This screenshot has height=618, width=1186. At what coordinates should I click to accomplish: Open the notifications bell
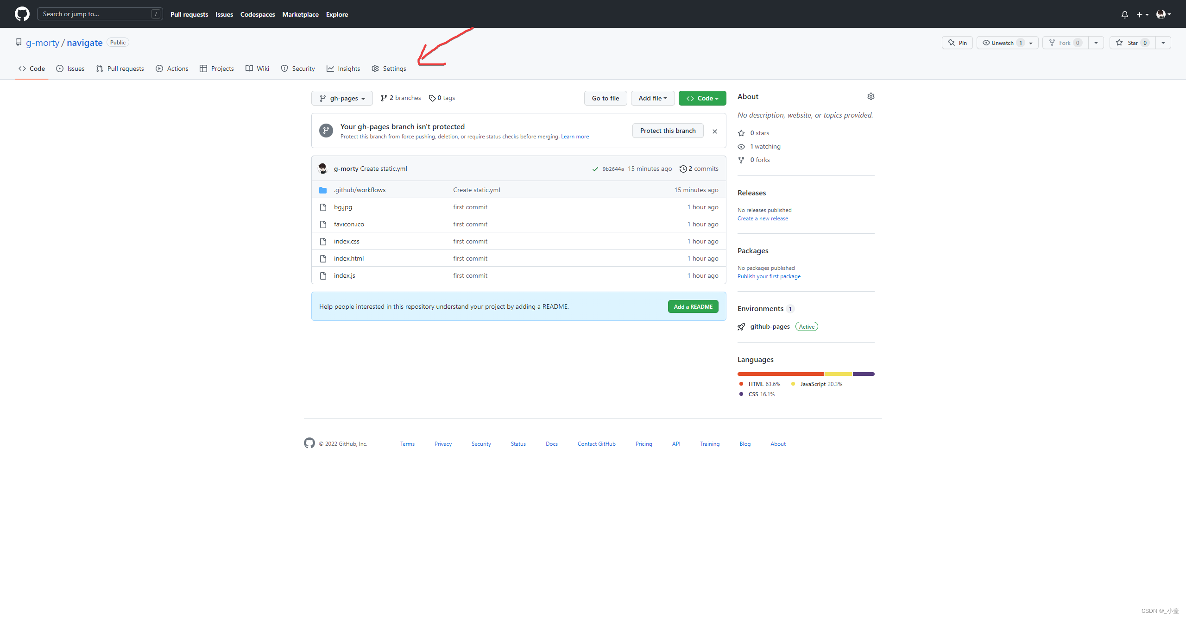pyautogui.click(x=1124, y=14)
